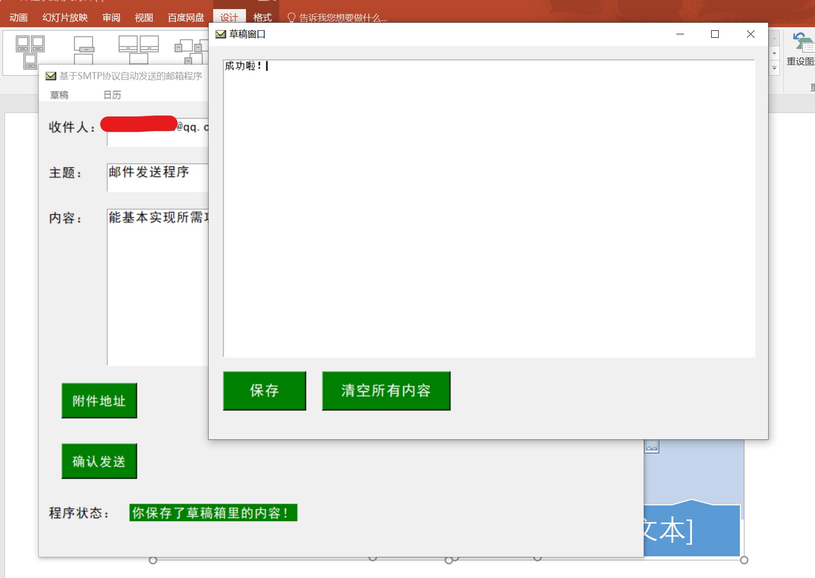Switch to the 视图 ribbon tab

click(144, 18)
